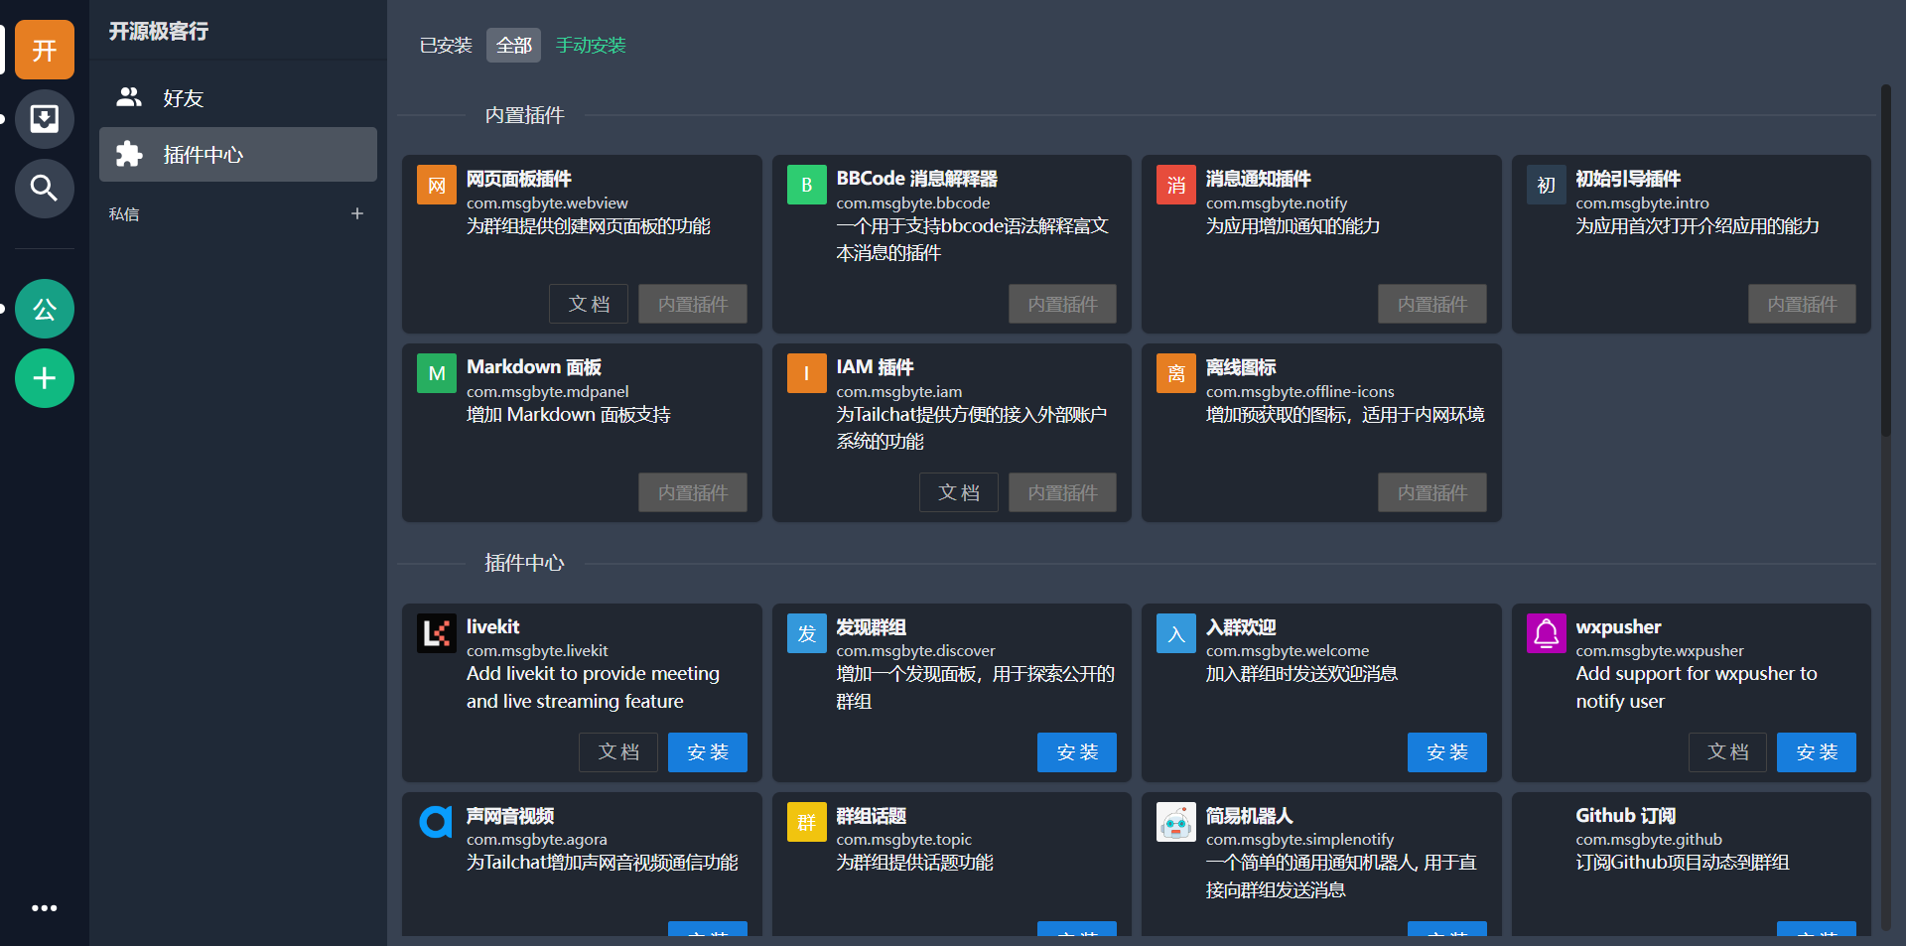Click 内置插件 button on Markdown 面板 card
1906x946 pixels.
click(693, 492)
